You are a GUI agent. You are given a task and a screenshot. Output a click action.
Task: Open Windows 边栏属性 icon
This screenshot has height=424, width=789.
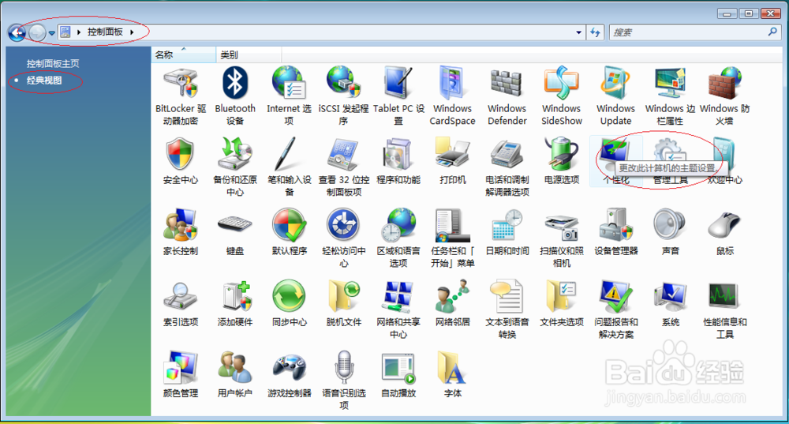(670, 83)
